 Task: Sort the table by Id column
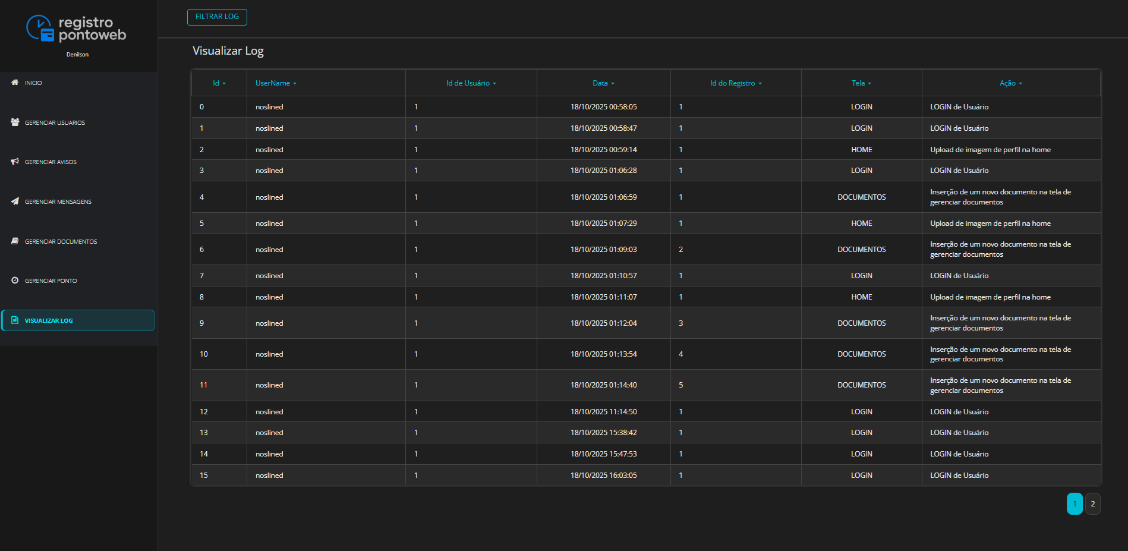pos(219,83)
